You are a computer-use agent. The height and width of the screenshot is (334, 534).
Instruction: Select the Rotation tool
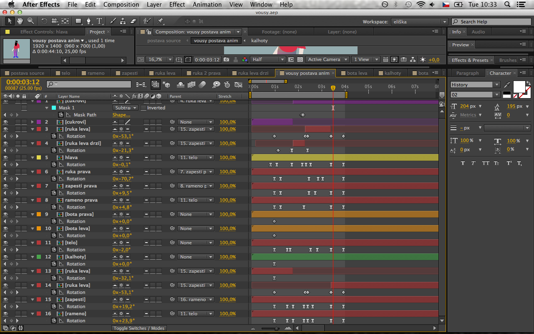44,21
